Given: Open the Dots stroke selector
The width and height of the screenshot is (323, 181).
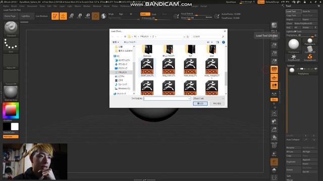Looking at the screenshot, I should [11, 45].
